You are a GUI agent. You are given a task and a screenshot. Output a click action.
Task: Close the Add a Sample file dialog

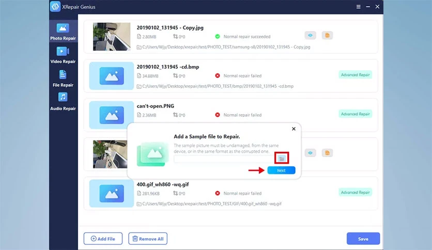click(x=294, y=129)
